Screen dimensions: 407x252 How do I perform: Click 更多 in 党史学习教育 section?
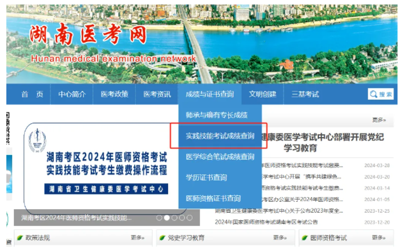[x=280, y=238]
